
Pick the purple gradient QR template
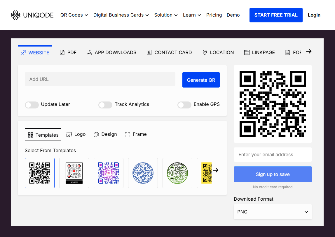109,173
